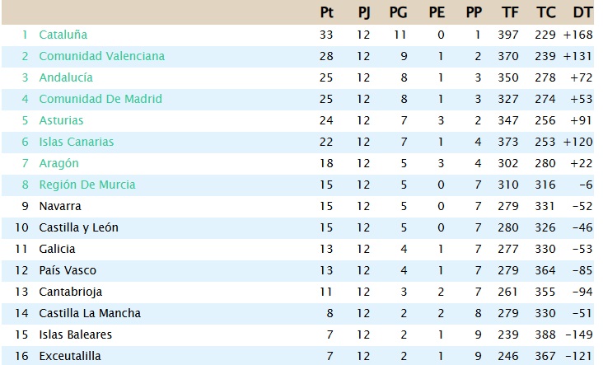Click the Cantabrioja team name
Image resolution: width=603 pixels, height=365 pixels.
point(71,292)
